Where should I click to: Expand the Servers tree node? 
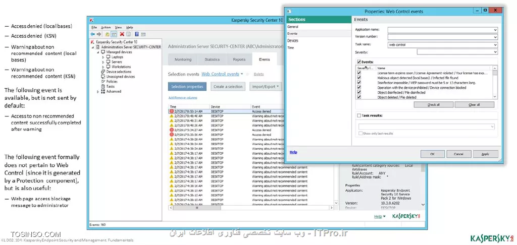[x=103, y=62]
